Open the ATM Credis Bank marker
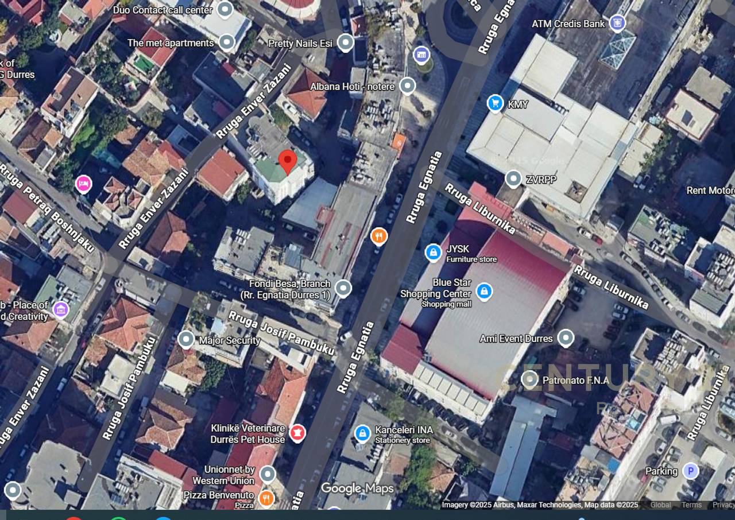The height and width of the screenshot is (520, 735). pos(616,24)
